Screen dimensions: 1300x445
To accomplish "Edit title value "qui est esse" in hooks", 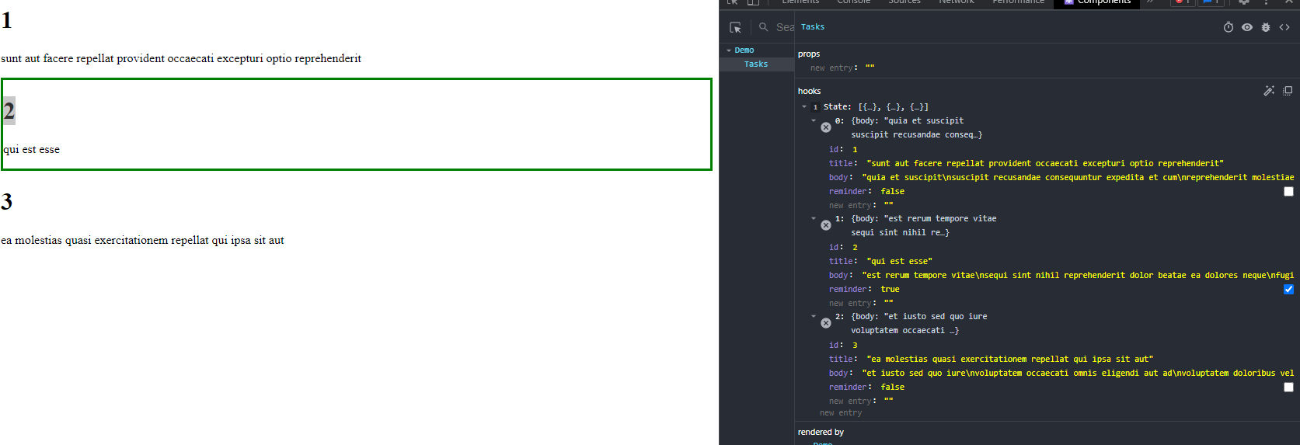I will click(x=899, y=262).
